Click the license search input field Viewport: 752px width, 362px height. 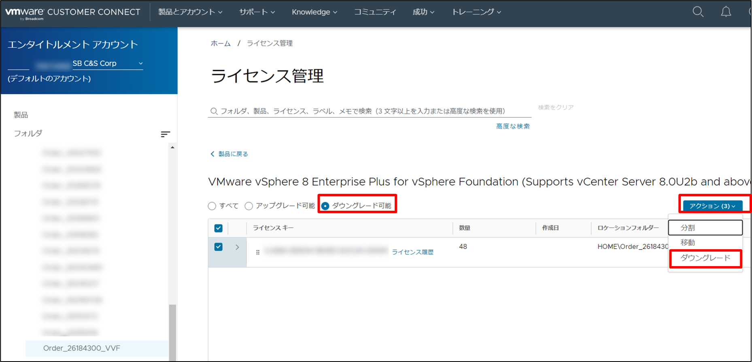tap(370, 111)
